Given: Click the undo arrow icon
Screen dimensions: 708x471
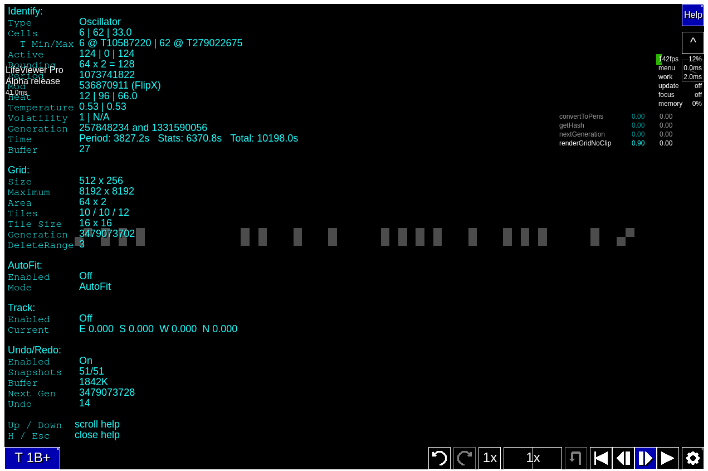Looking at the screenshot, I should click(x=440, y=458).
